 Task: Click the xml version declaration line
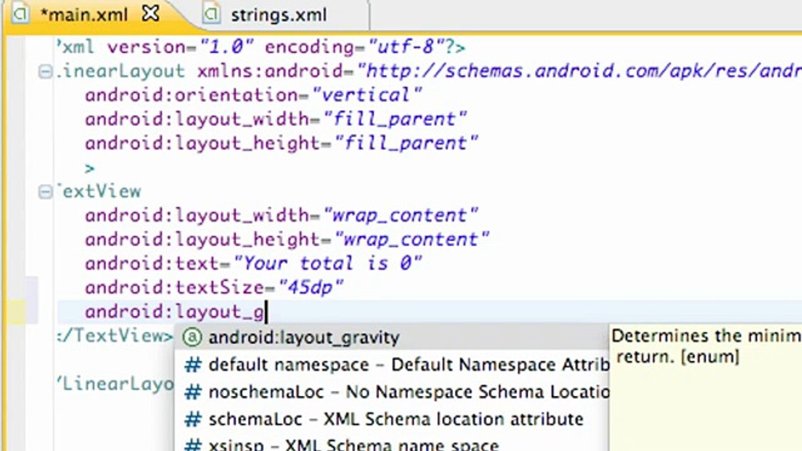pyautogui.click(x=261, y=47)
